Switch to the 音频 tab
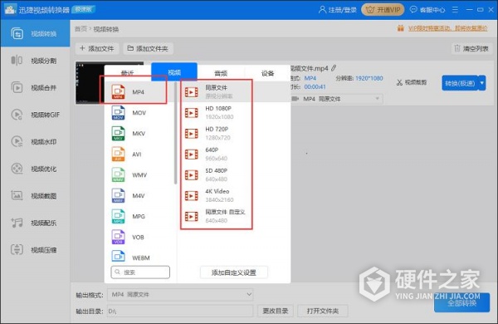The height and width of the screenshot is (324, 498). click(x=221, y=73)
